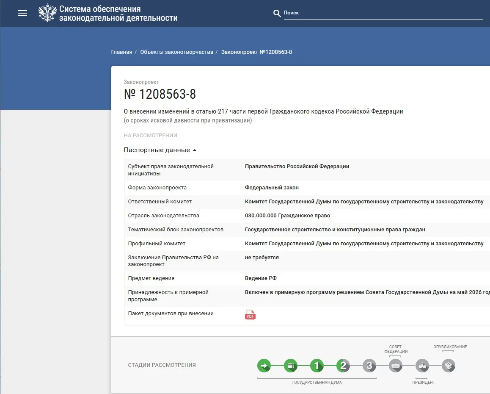Click the № 1208563-8 bill number heading
This screenshot has height=394, width=490.
coord(160,94)
